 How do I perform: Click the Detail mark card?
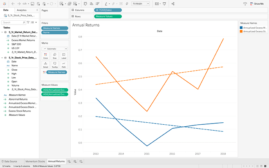pyautogui.click(x=46, y=64)
